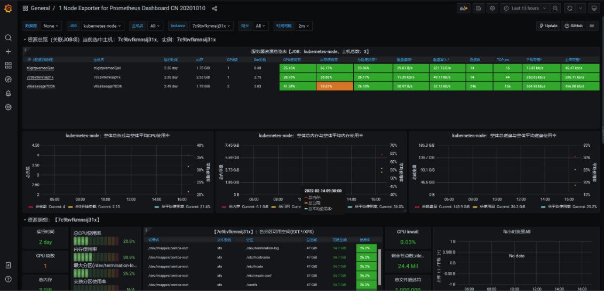Open the search magnifier in the sidebar

pyautogui.click(x=8, y=38)
